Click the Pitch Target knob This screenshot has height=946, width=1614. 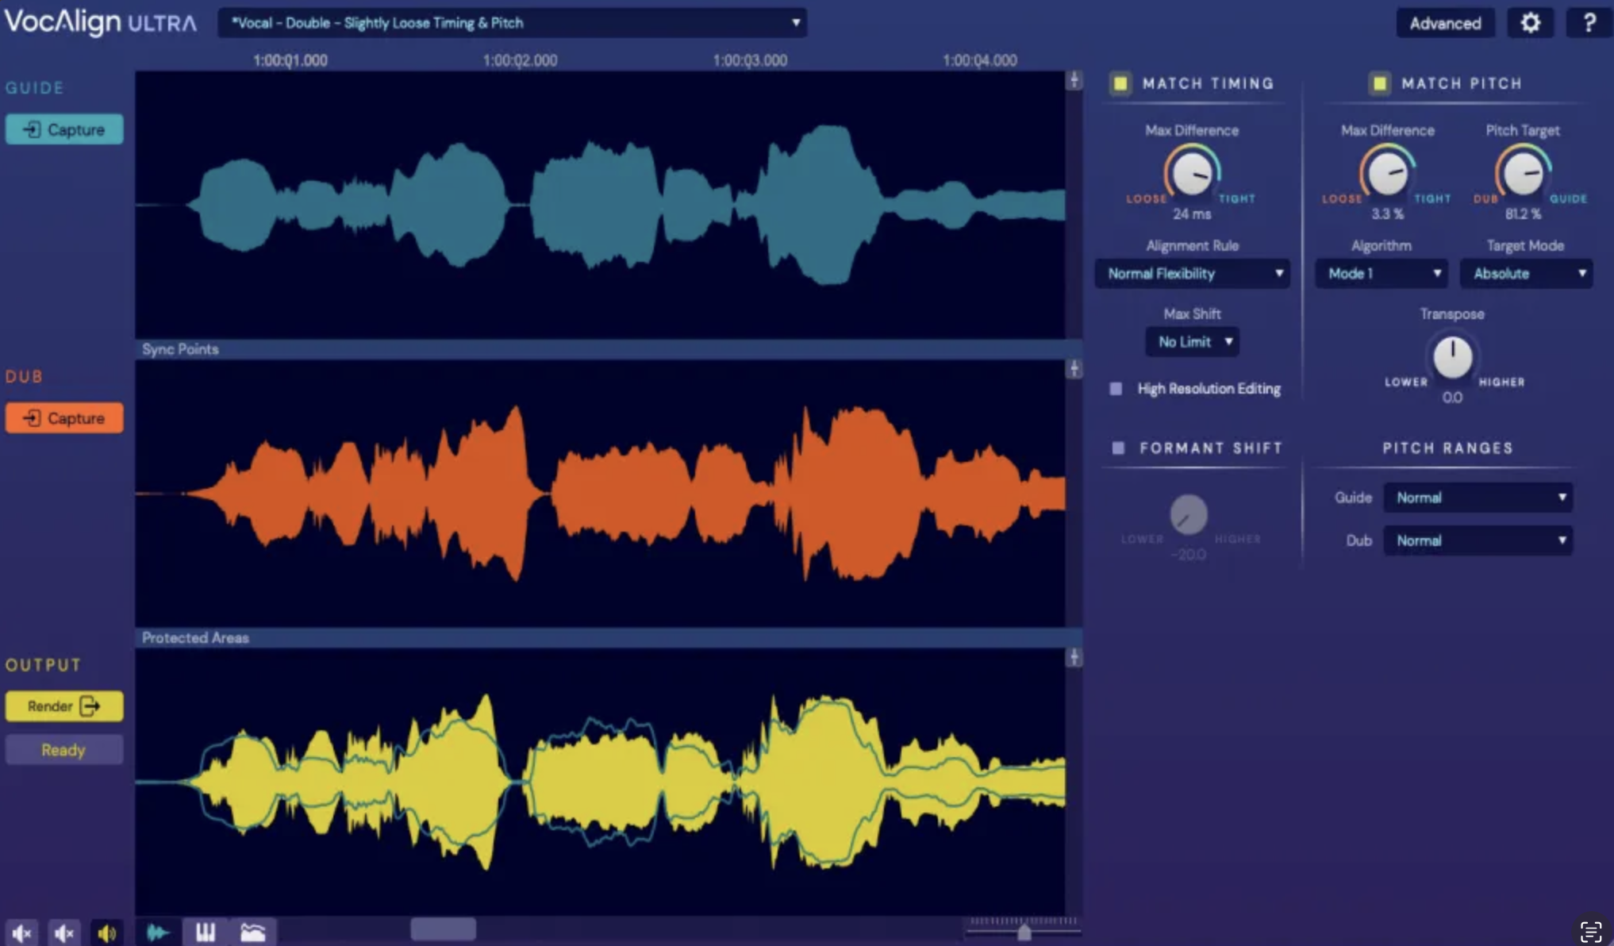tap(1523, 174)
